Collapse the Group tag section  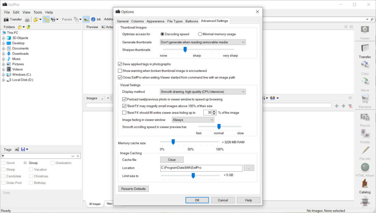click(25, 163)
